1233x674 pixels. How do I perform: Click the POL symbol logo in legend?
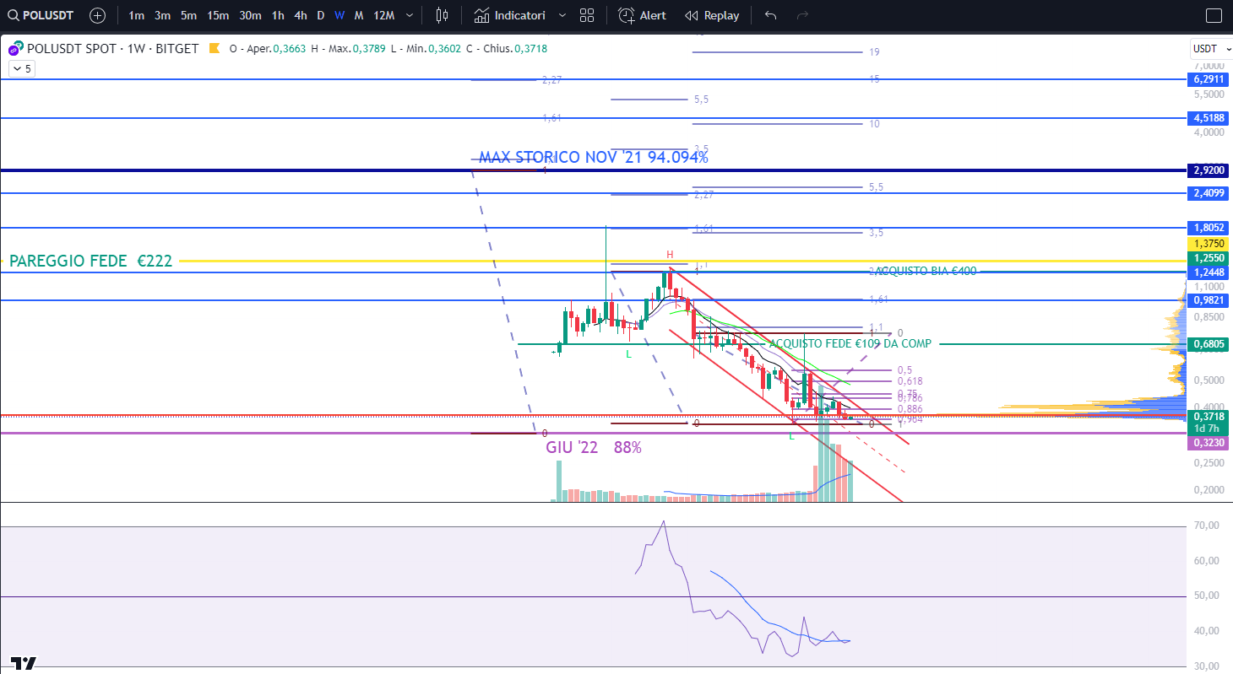tap(16, 48)
